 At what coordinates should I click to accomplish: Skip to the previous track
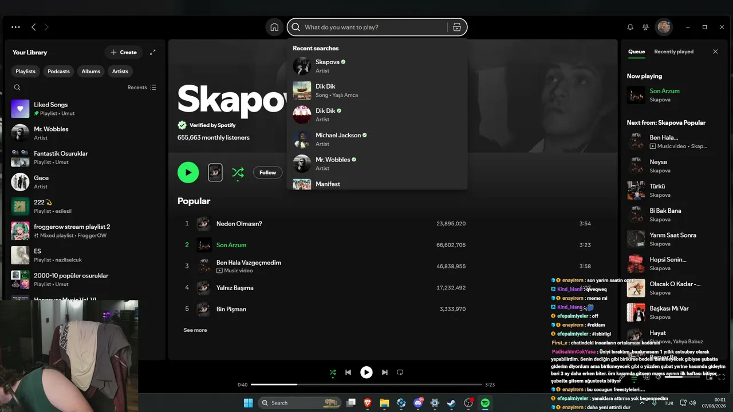pos(348,373)
